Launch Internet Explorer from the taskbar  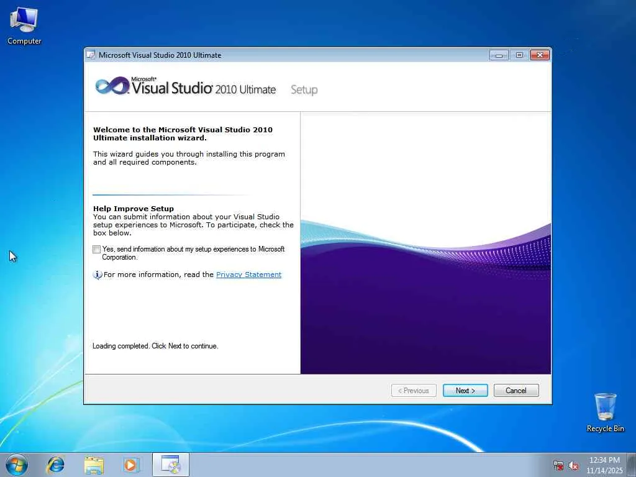click(55, 465)
